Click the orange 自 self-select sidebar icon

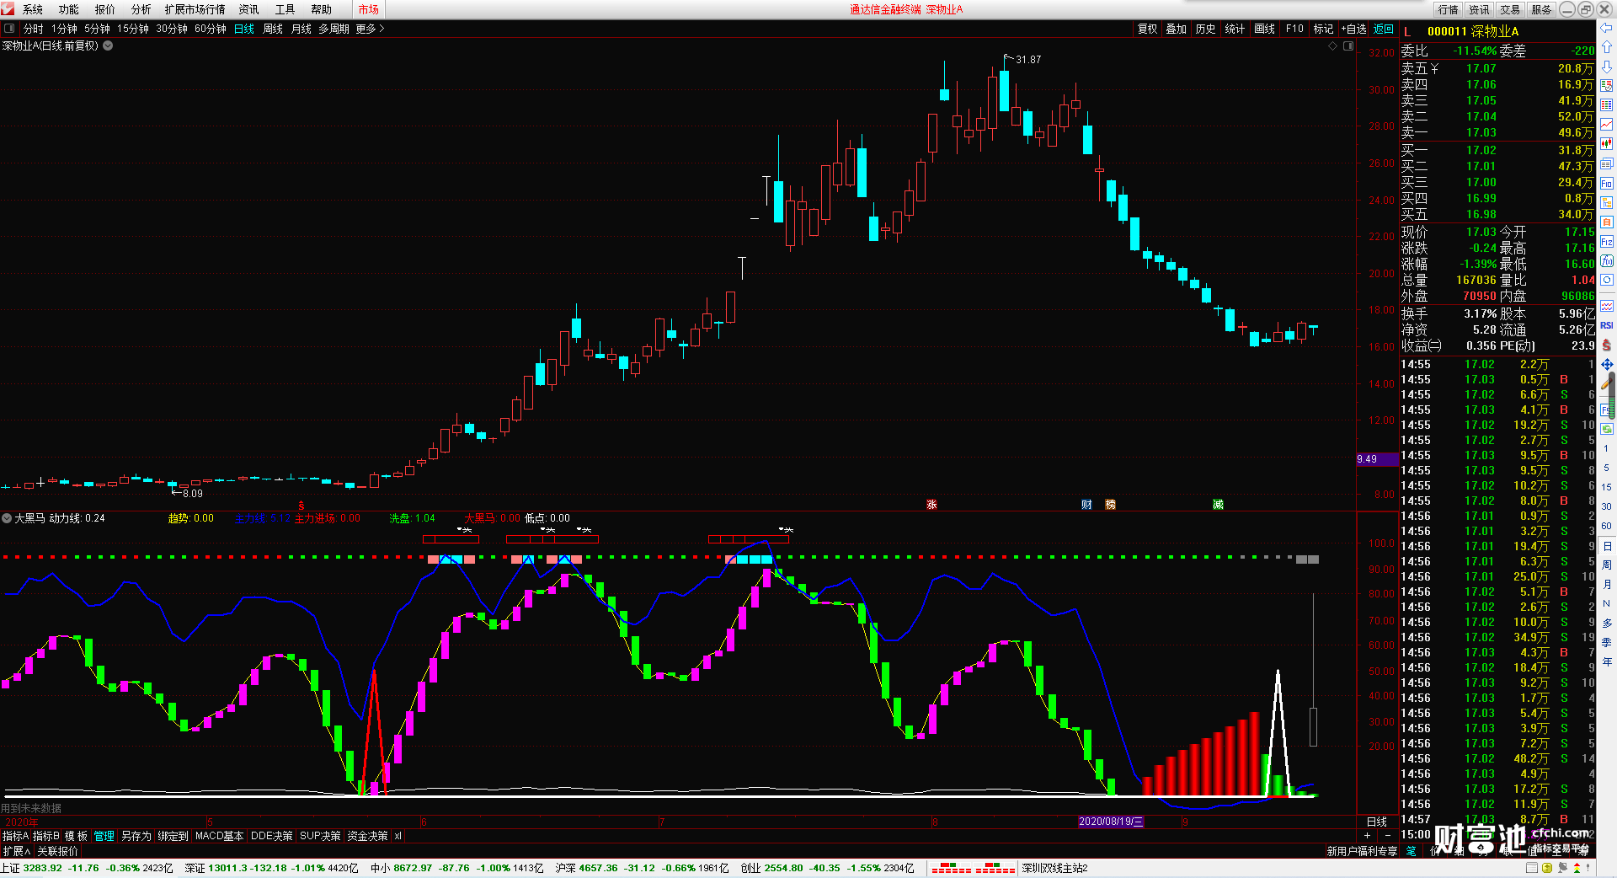1607,222
